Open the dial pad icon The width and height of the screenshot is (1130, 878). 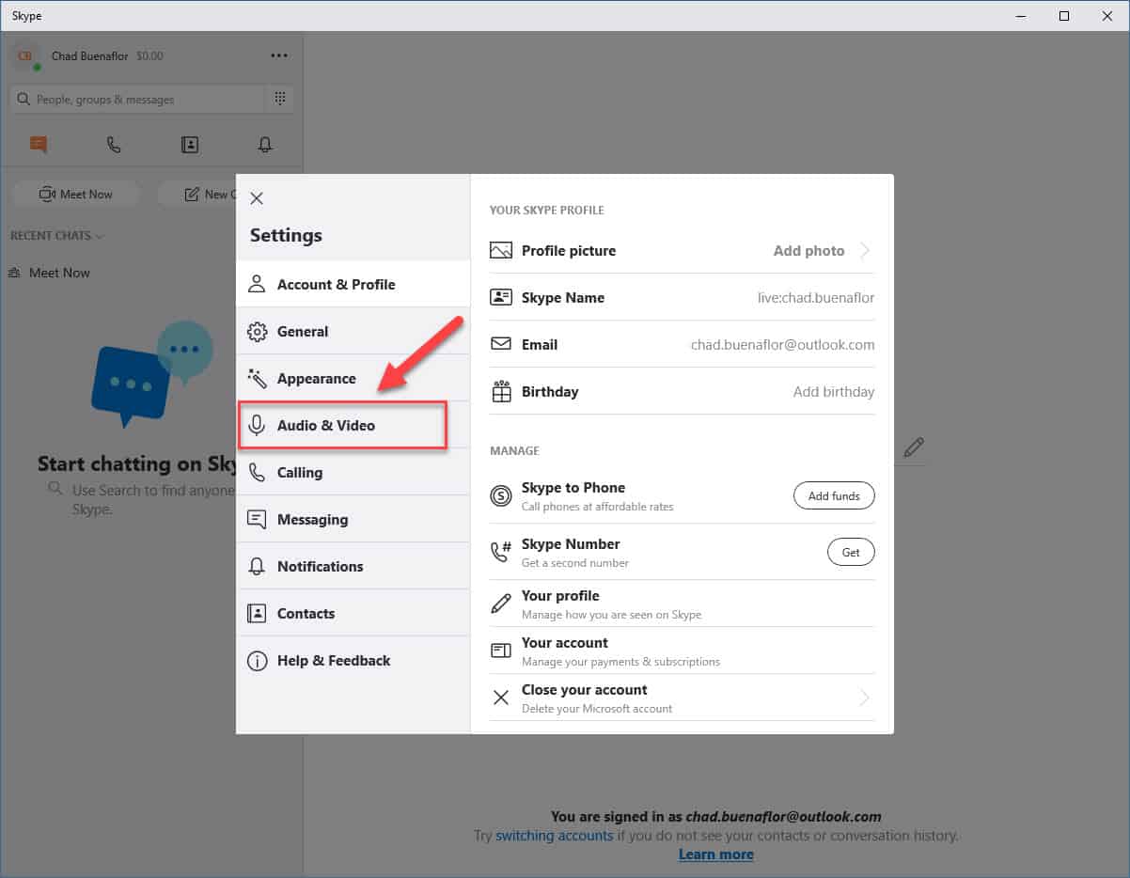click(x=279, y=99)
